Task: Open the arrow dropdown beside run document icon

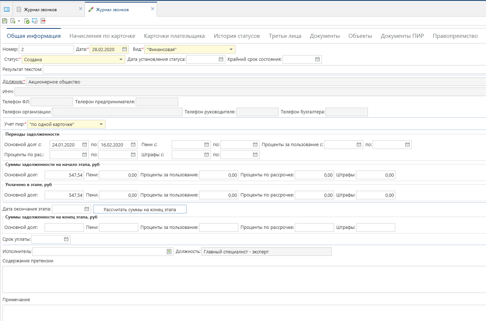Action: coord(19,21)
